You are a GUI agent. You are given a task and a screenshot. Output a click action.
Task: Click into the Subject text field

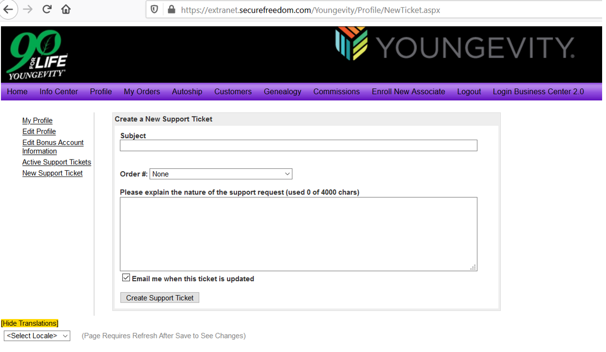[x=298, y=145]
